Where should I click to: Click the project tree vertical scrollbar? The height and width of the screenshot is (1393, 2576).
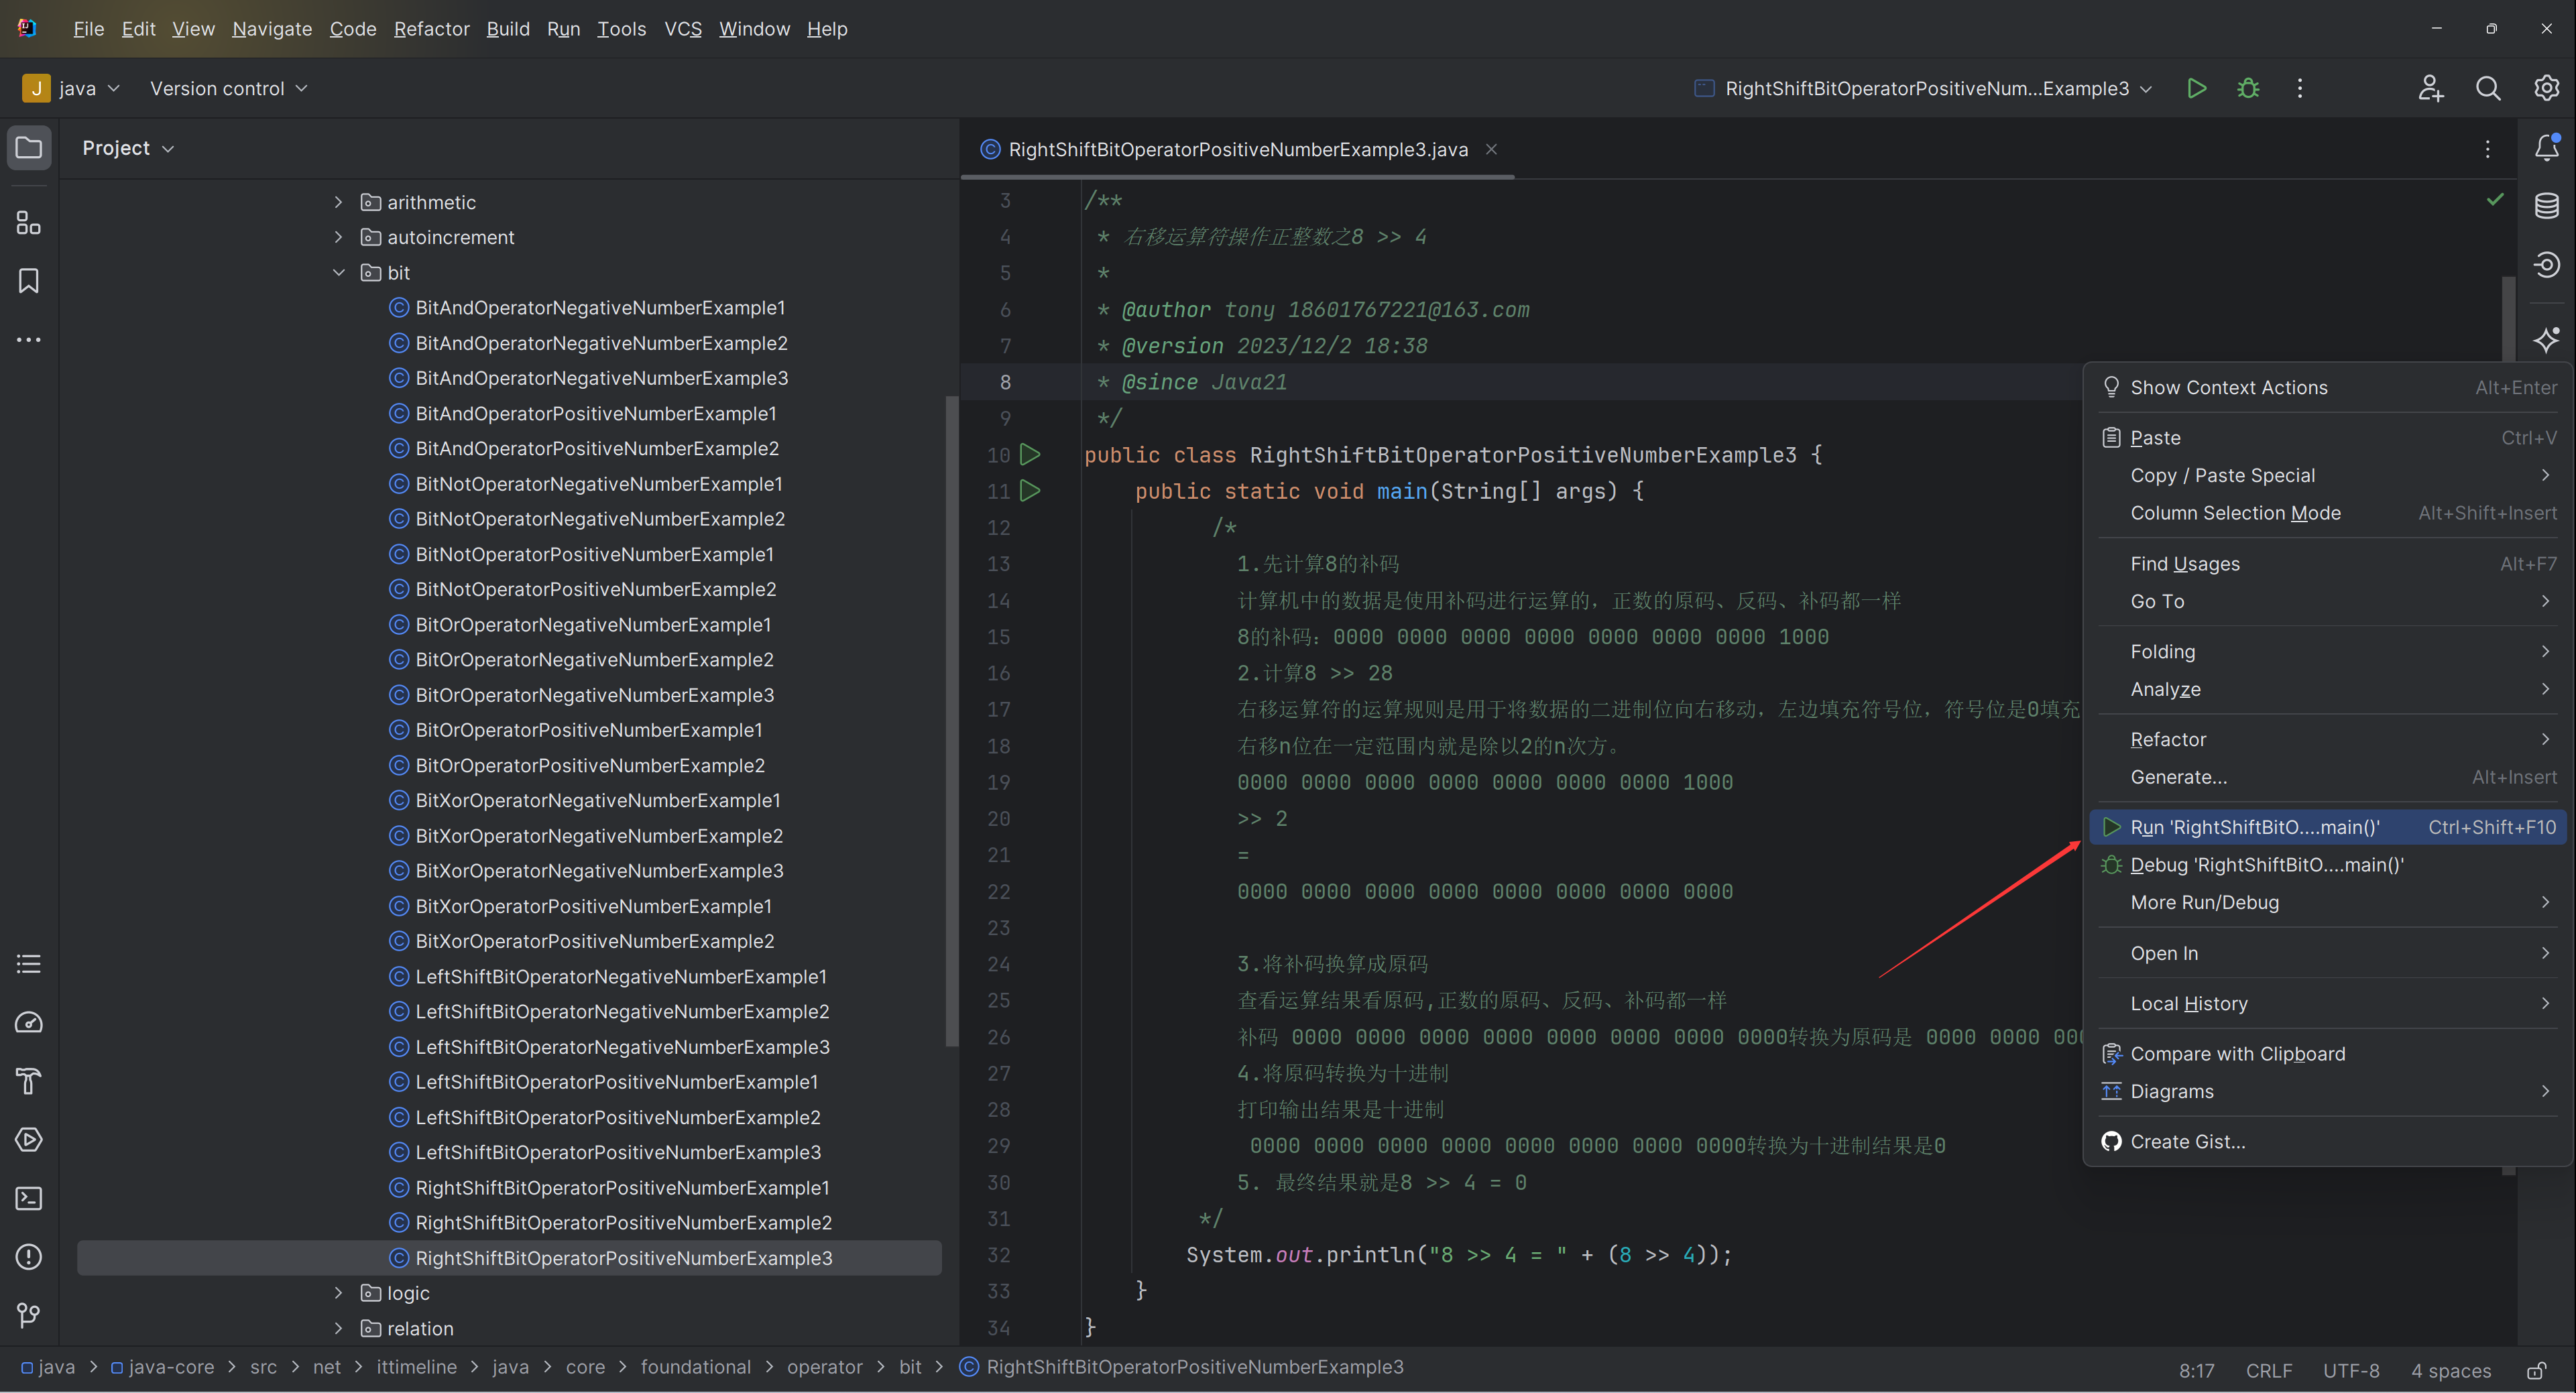click(951, 720)
